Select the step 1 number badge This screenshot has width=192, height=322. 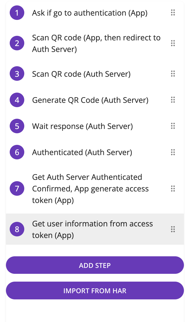[x=17, y=13]
